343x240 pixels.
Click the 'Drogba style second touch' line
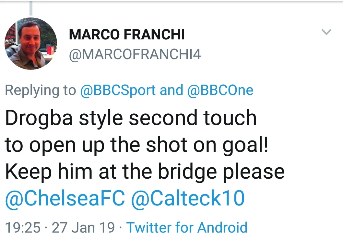coord(131,118)
